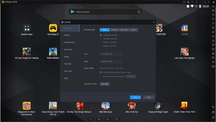Select Bảng resolution mode tab
The height and width of the screenshot is (122, 216).
tap(104, 30)
